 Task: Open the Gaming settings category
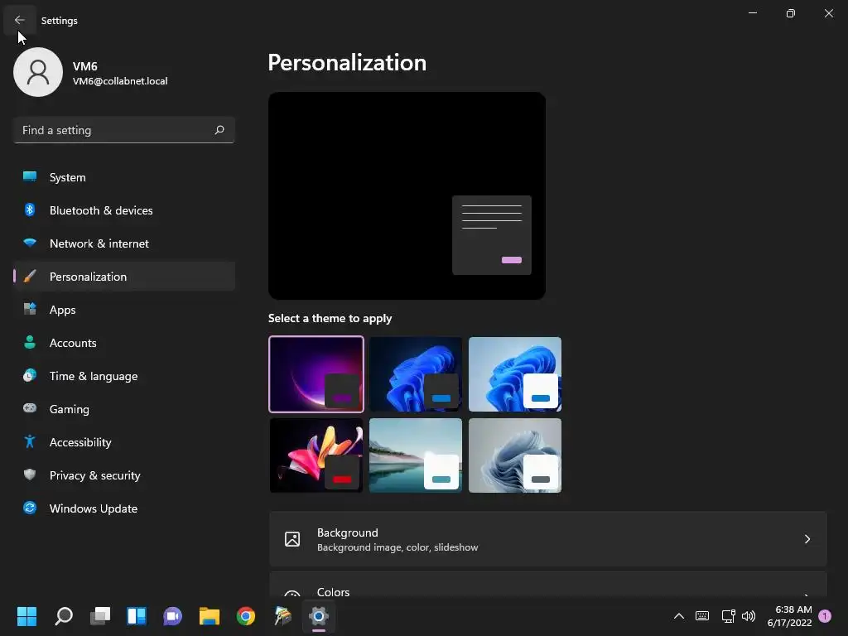pyautogui.click(x=124, y=409)
